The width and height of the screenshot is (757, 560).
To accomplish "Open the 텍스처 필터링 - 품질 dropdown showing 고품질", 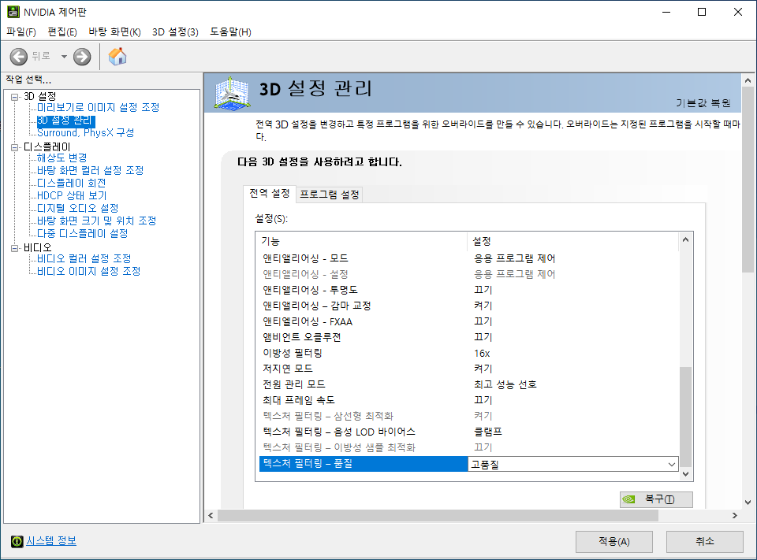I will [x=573, y=464].
